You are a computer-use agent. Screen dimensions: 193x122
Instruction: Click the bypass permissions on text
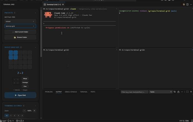(x=58, y=28)
